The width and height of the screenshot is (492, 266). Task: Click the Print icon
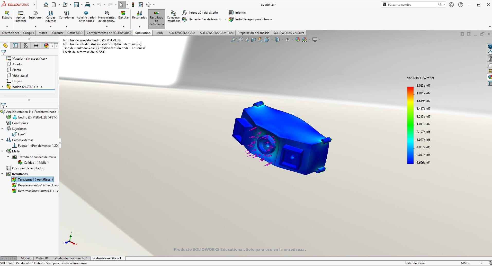coord(88,5)
